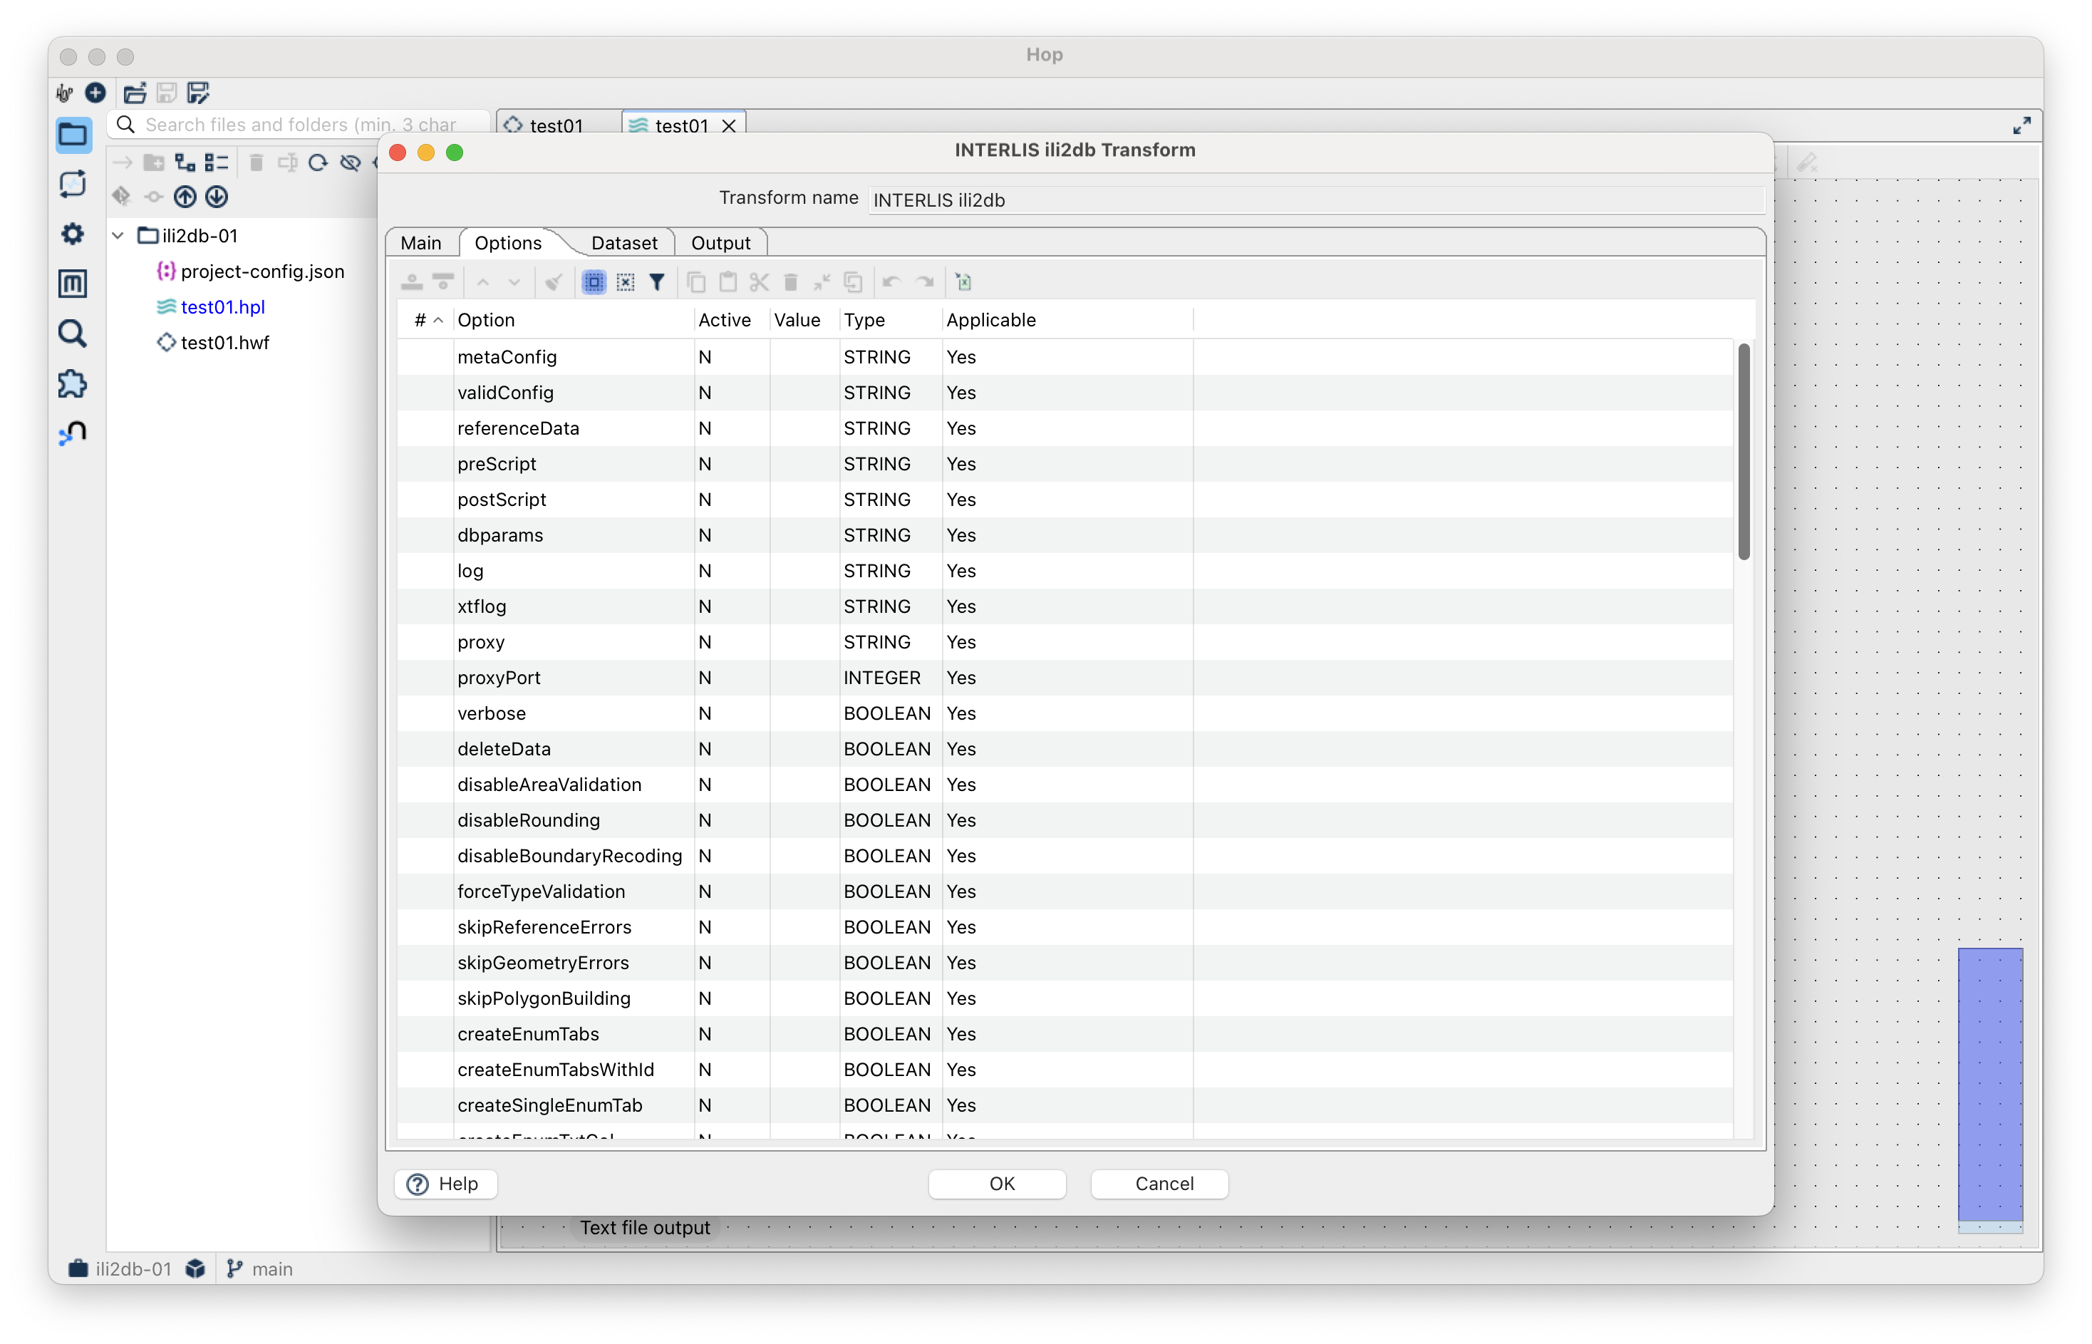The image size is (2092, 1344).
Task: Click the export to spreadsheet icon
Action: tap(964, 282)
